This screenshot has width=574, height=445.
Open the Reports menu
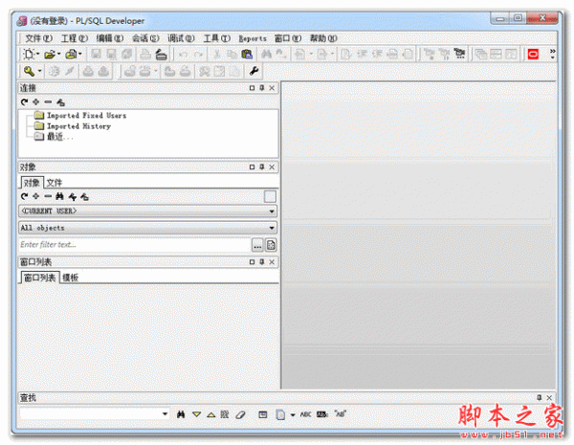[253, 38]
